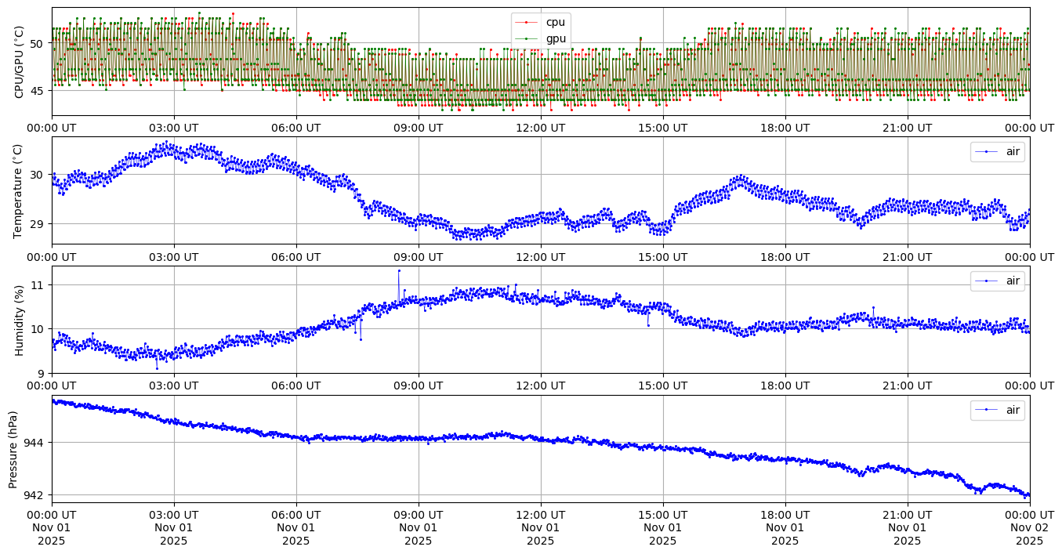Click the Pressure (hPa) axis label
The width and height of the screenshot is (1062, 554).
13,449
